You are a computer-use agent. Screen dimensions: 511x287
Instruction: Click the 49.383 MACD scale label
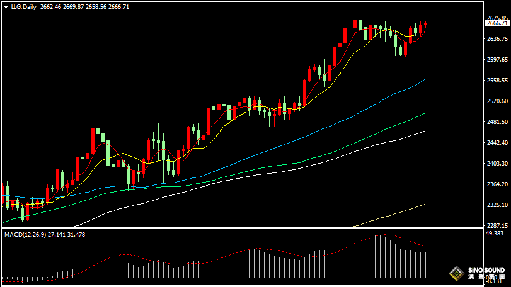coord(495,234)
